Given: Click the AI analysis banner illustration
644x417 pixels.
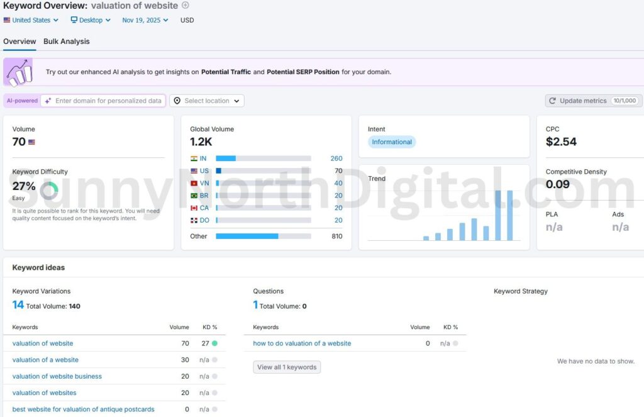Looking at the screenshot, I should pos(19,71).
